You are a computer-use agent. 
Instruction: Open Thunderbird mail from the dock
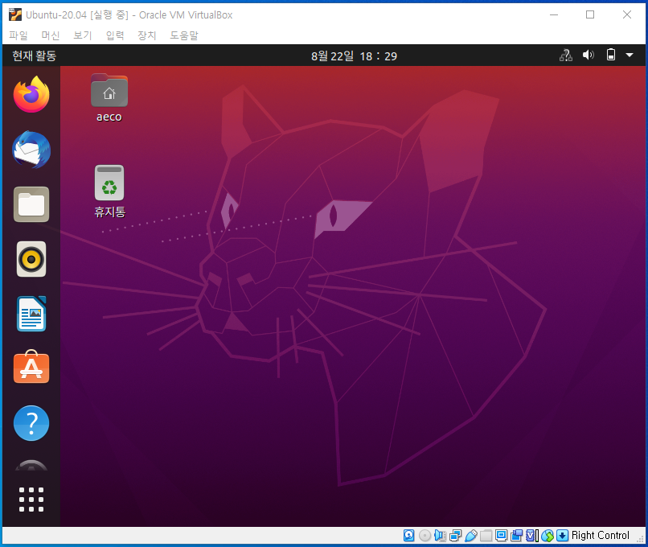click(x=31, y=150)
